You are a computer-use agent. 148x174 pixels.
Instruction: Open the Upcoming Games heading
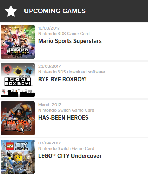pyautogui.click(x=55, y=11)
